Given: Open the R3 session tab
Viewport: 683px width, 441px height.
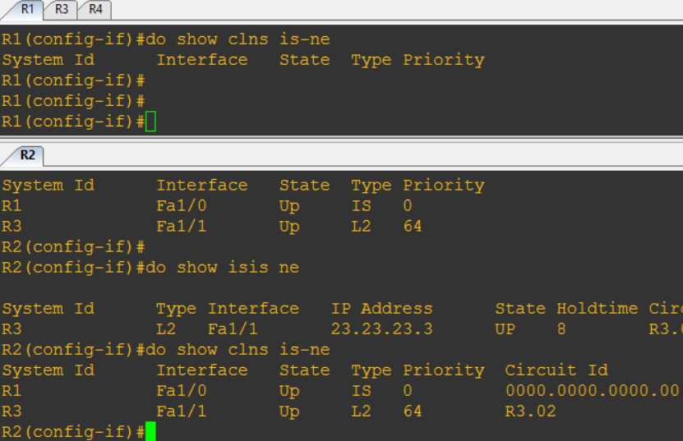Looking at the screenshot, I should tap(62, 9).
